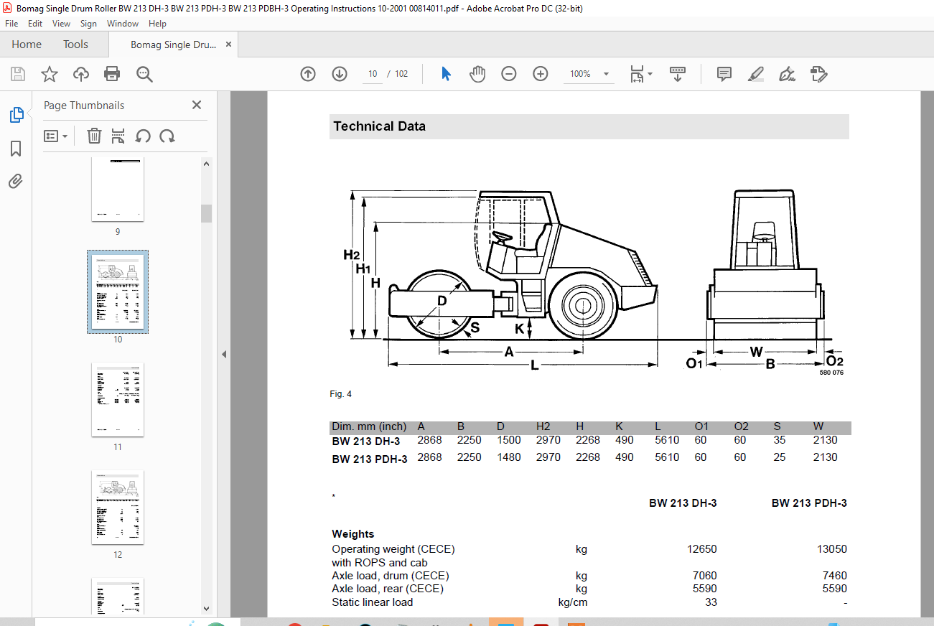Upload file to cloud icon

81,74
